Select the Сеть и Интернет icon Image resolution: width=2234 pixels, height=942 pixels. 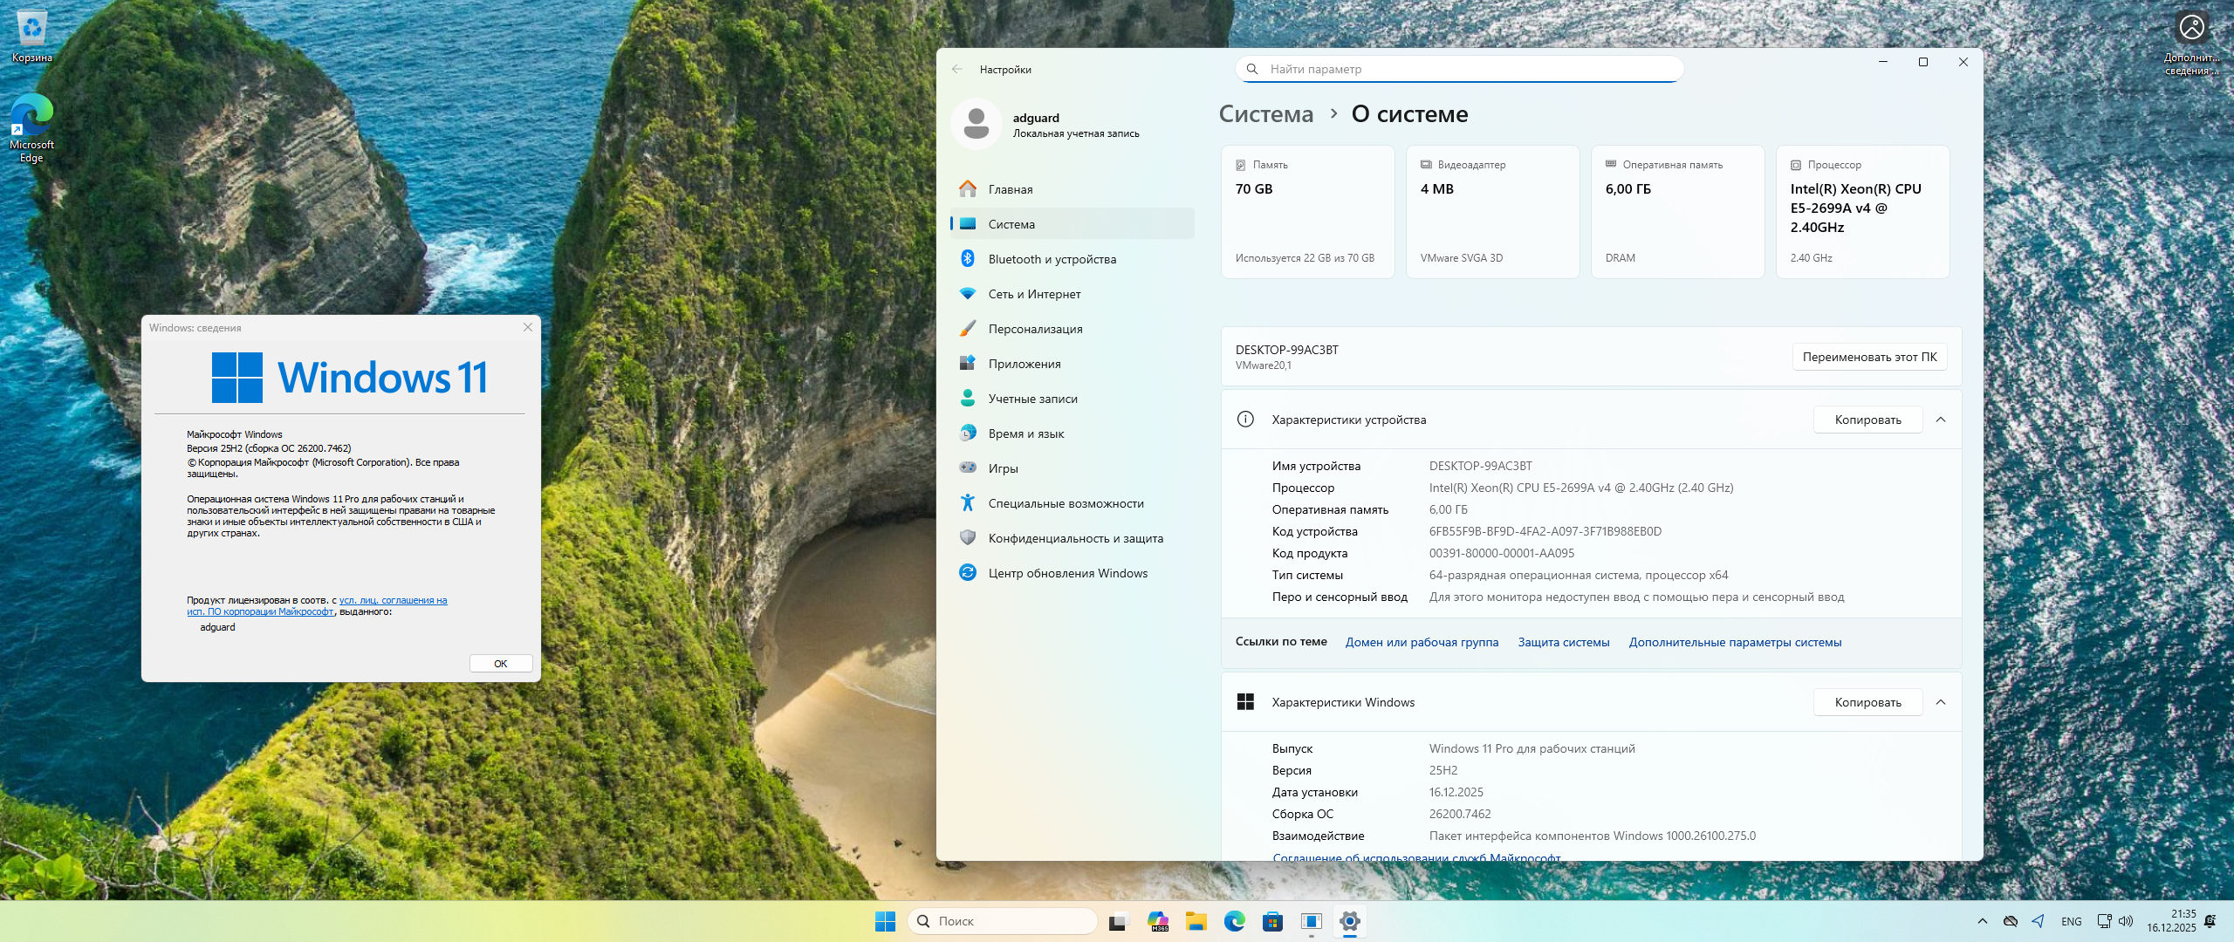(x=968, y=294)
